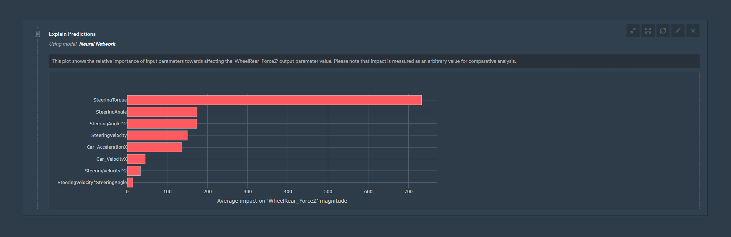The height and width of the screenshot is (237, 731).
Task: Click the Explain Predictions title
Action: 72,34
